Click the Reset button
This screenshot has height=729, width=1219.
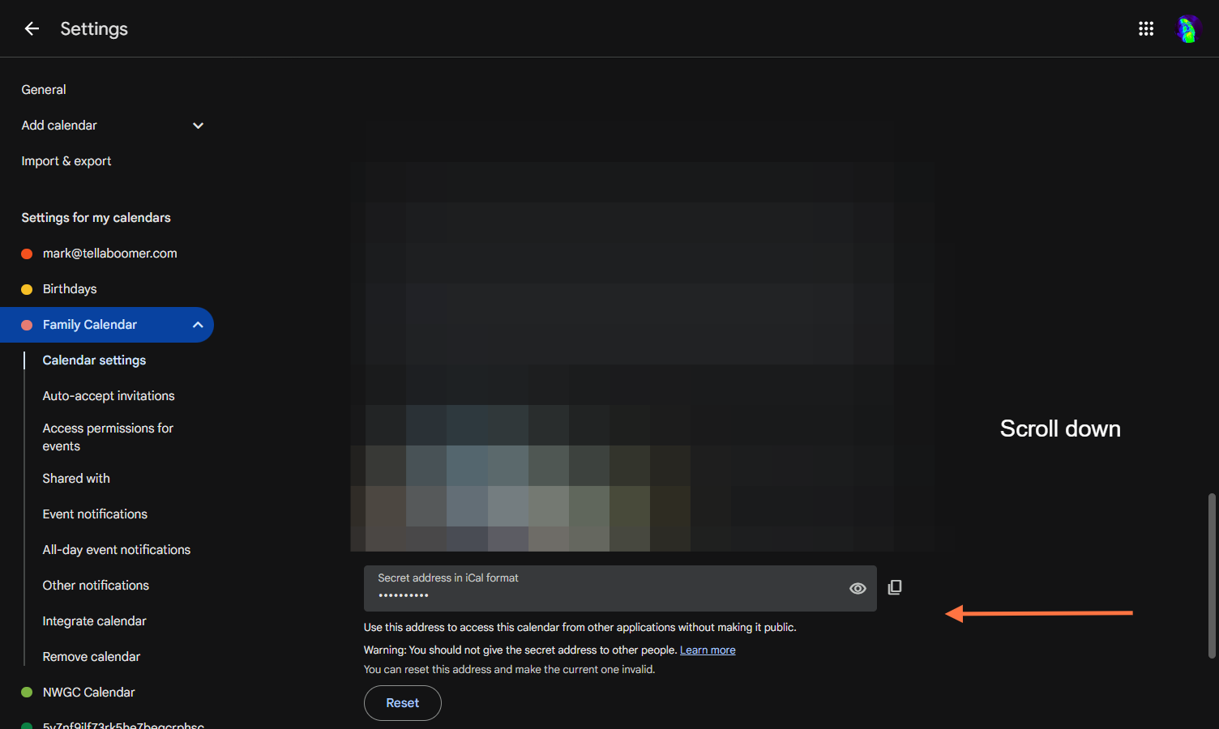pos(403,703)
